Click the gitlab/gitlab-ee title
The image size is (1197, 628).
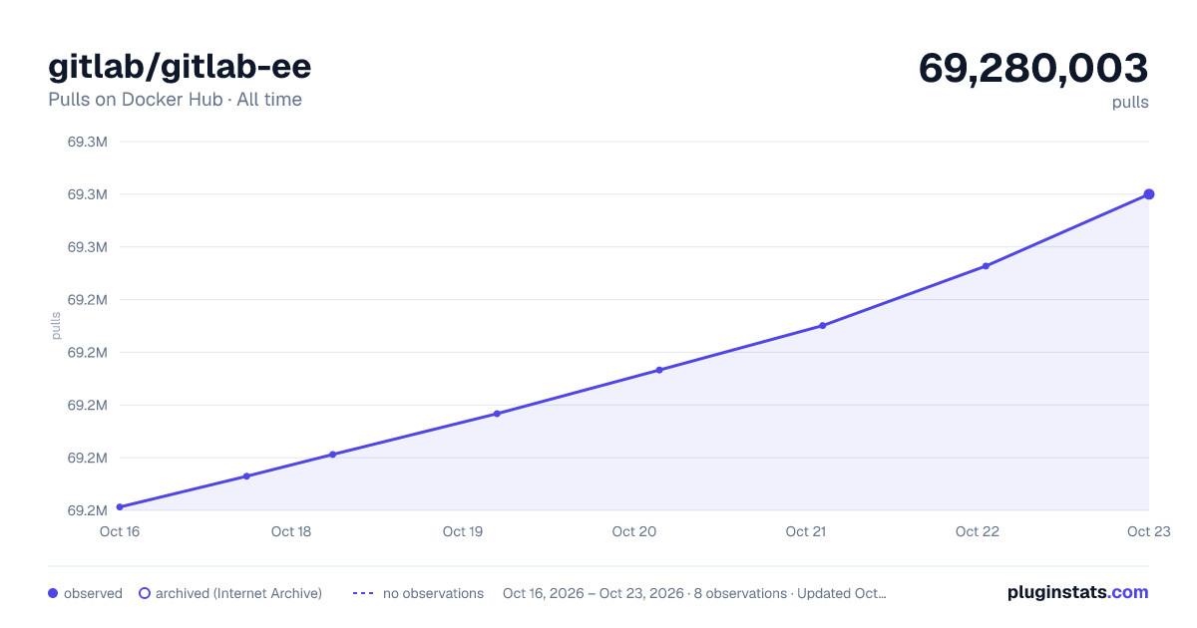click(x=180, y=66)
